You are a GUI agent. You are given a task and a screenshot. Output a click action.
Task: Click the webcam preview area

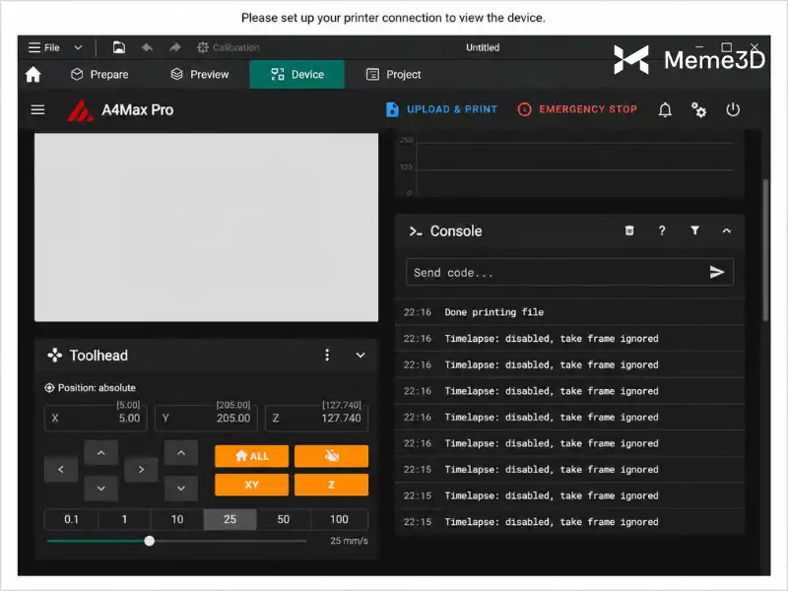pos(206,228)
